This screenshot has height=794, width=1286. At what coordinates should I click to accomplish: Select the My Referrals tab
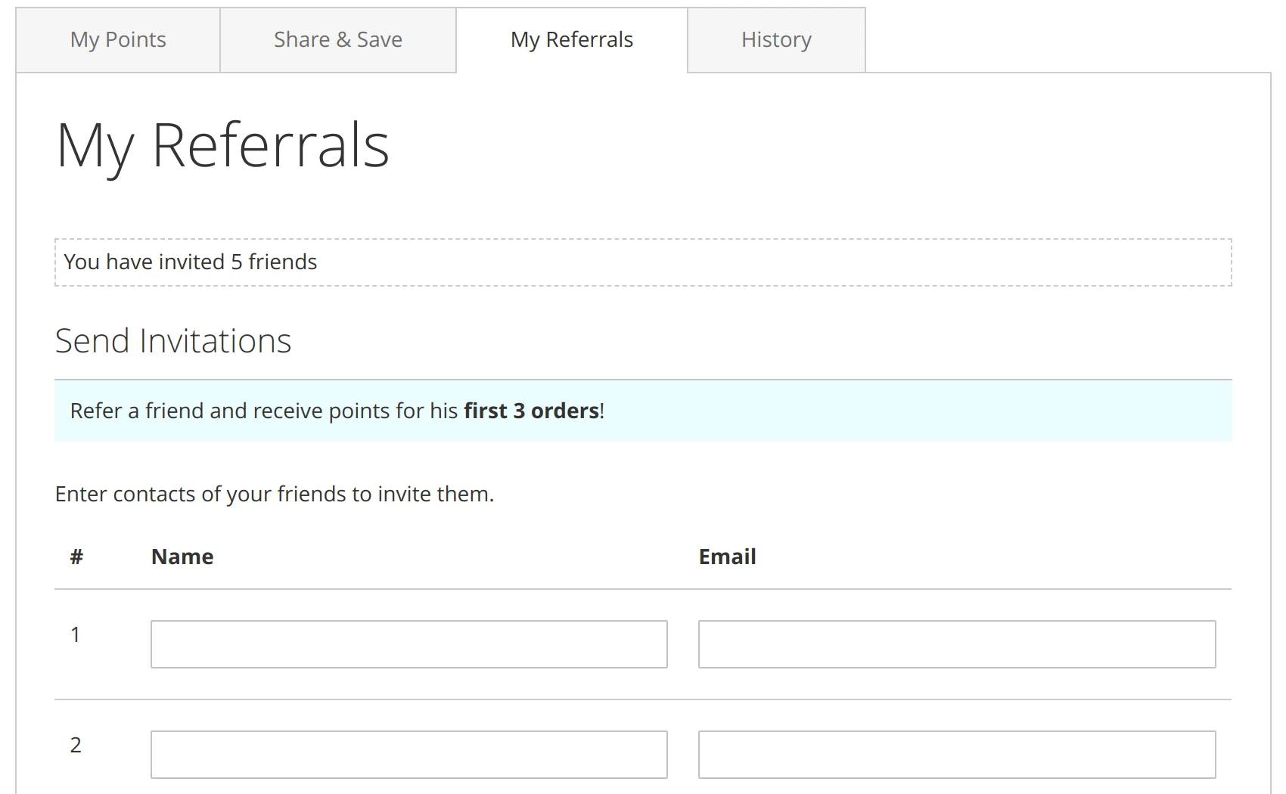click(571, 39)
